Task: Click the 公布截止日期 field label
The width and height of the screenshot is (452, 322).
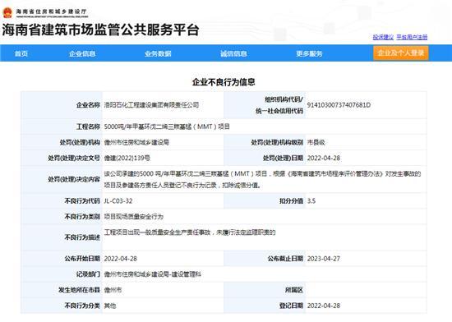Action: click(285, 259)
